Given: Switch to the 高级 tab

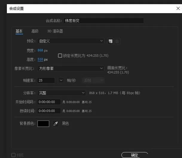Looking at the screenshot, I should point(35,31).
